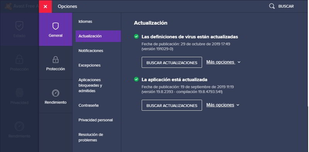This screenshot has width=309, height=152.
Task: Click 'Fecha de publicación: 19 de septiembre' line
Action: click(x=188, y=87)
